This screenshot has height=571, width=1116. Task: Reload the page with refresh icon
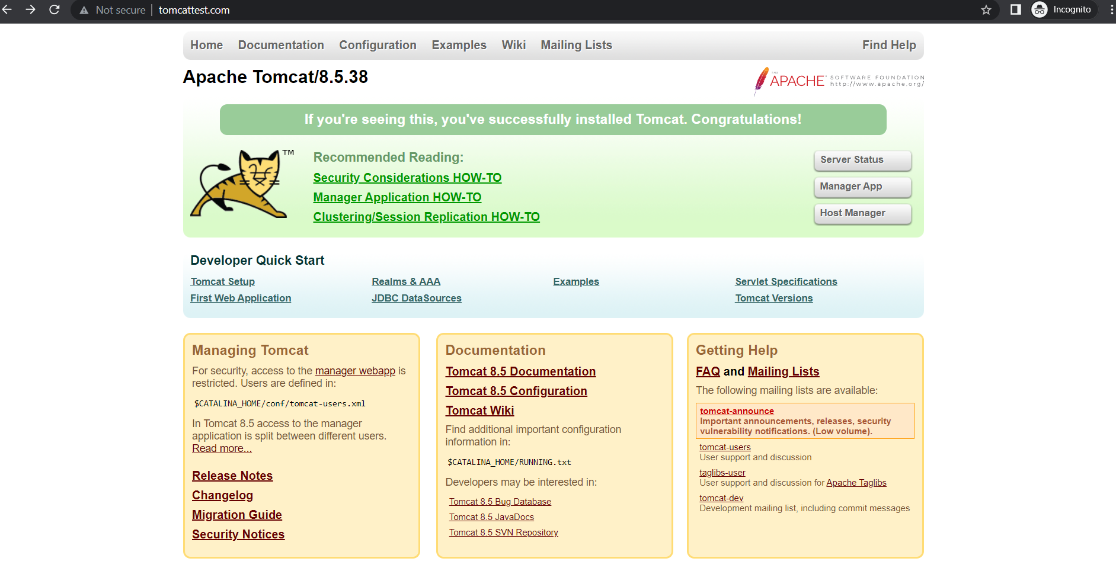coord(55,9)
